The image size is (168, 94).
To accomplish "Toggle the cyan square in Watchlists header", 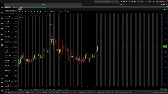I will coord(14,7).
